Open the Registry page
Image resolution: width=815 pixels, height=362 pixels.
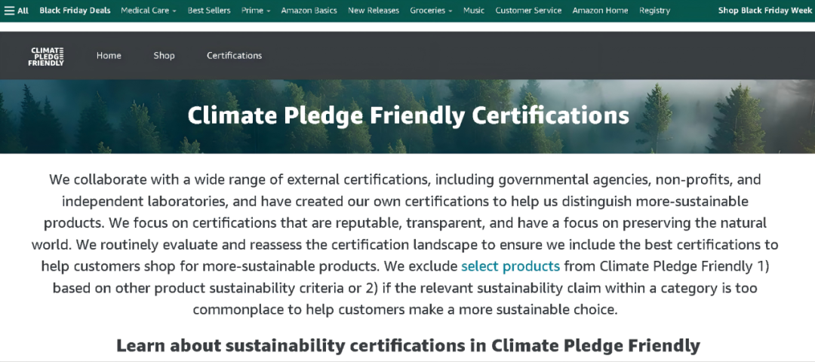pos(654,11)
